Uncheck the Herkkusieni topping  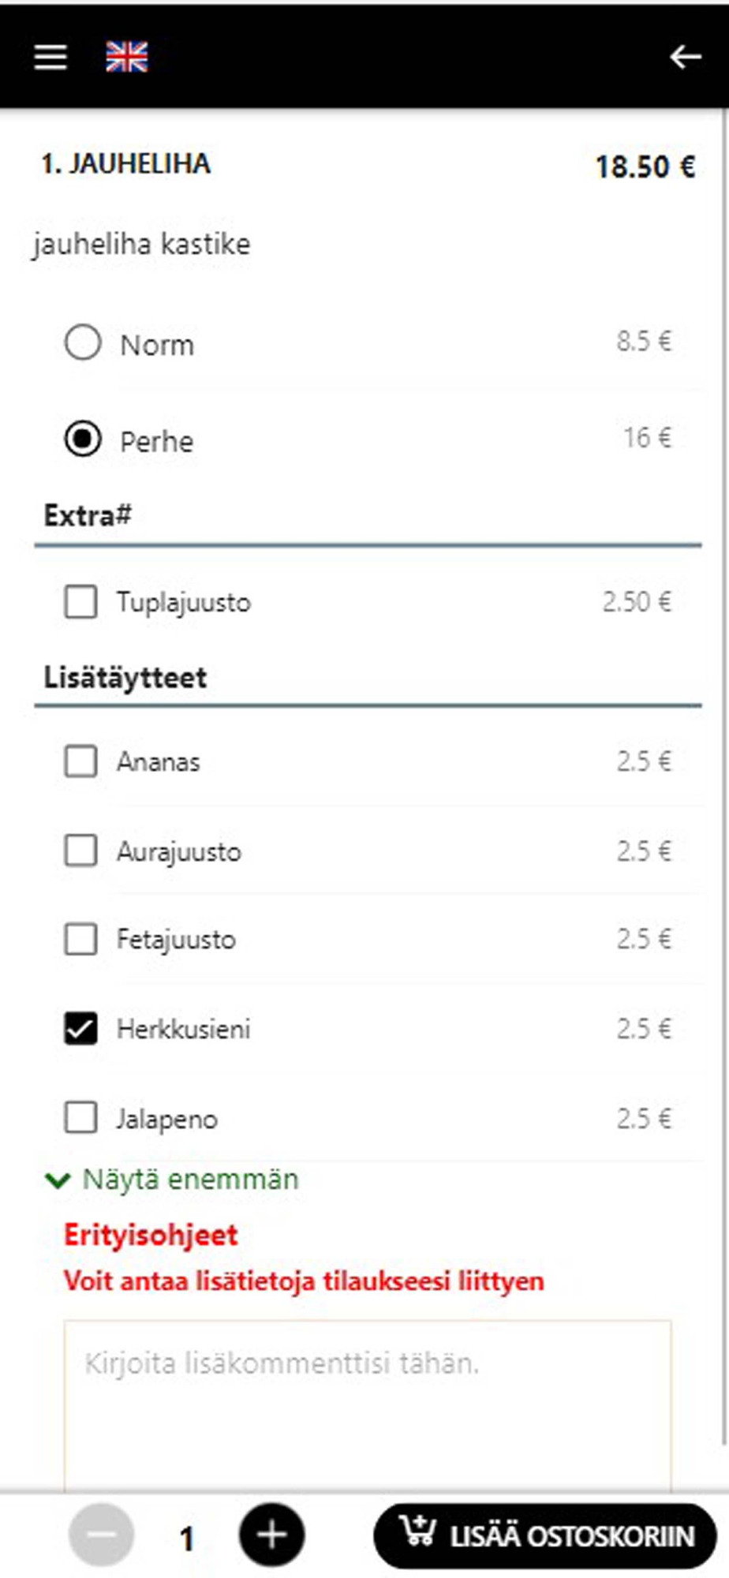80,1029
